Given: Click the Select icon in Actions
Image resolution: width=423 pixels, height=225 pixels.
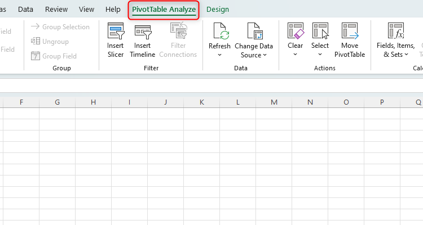Looking at the screenshot, I should (320, 31).
